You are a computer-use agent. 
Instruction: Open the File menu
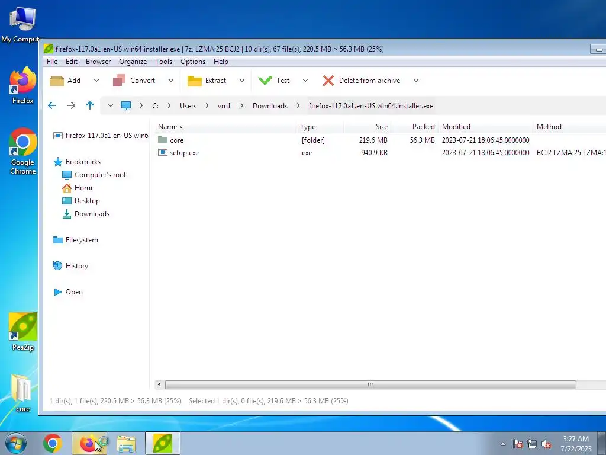(52, 62)
